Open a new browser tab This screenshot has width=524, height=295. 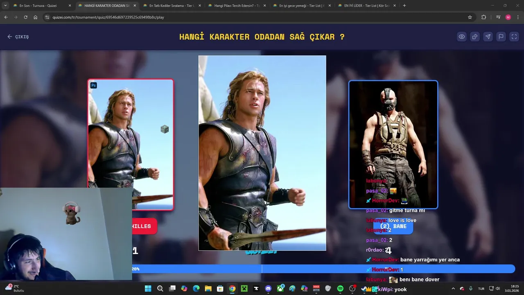coord(404,6)
